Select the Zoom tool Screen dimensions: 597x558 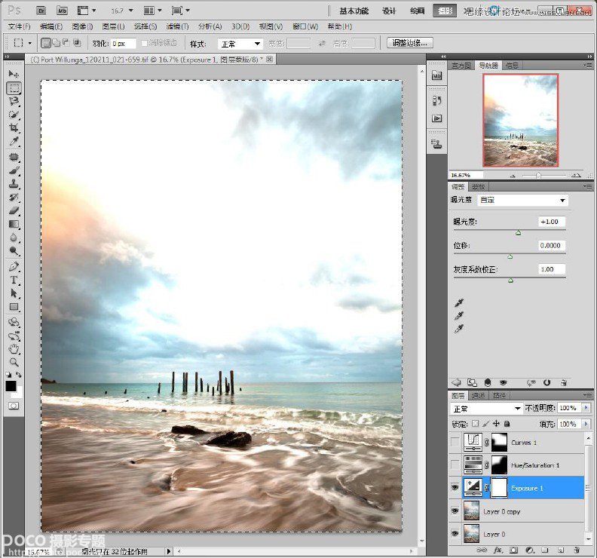point(14,362)
